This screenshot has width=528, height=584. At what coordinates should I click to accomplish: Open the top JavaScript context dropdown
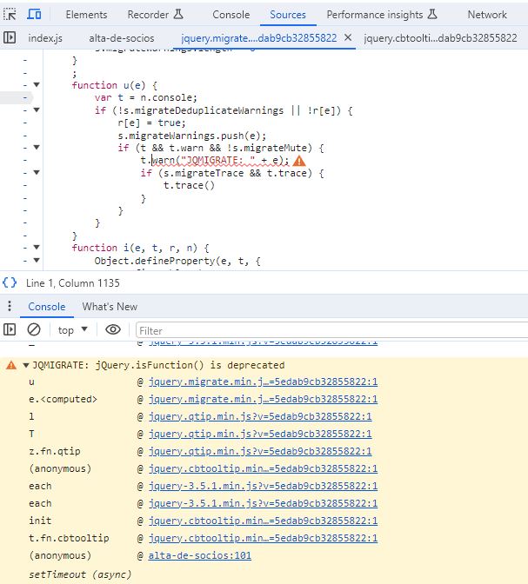click(73, 330)
